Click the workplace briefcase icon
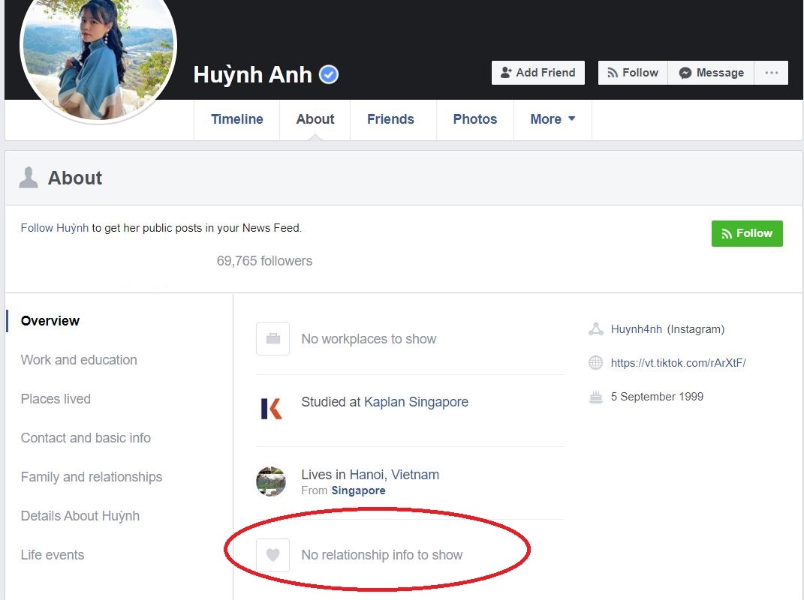 (272, 338)
